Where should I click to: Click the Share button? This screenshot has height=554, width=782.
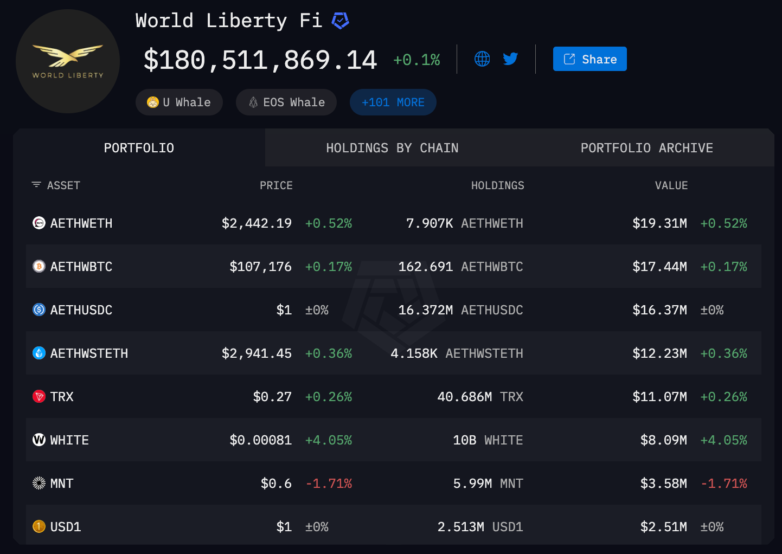589,59
